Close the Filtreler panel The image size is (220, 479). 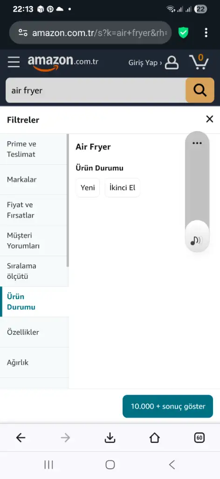(x=210, y=119)
